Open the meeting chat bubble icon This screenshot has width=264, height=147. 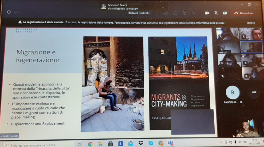click(175, 13)
